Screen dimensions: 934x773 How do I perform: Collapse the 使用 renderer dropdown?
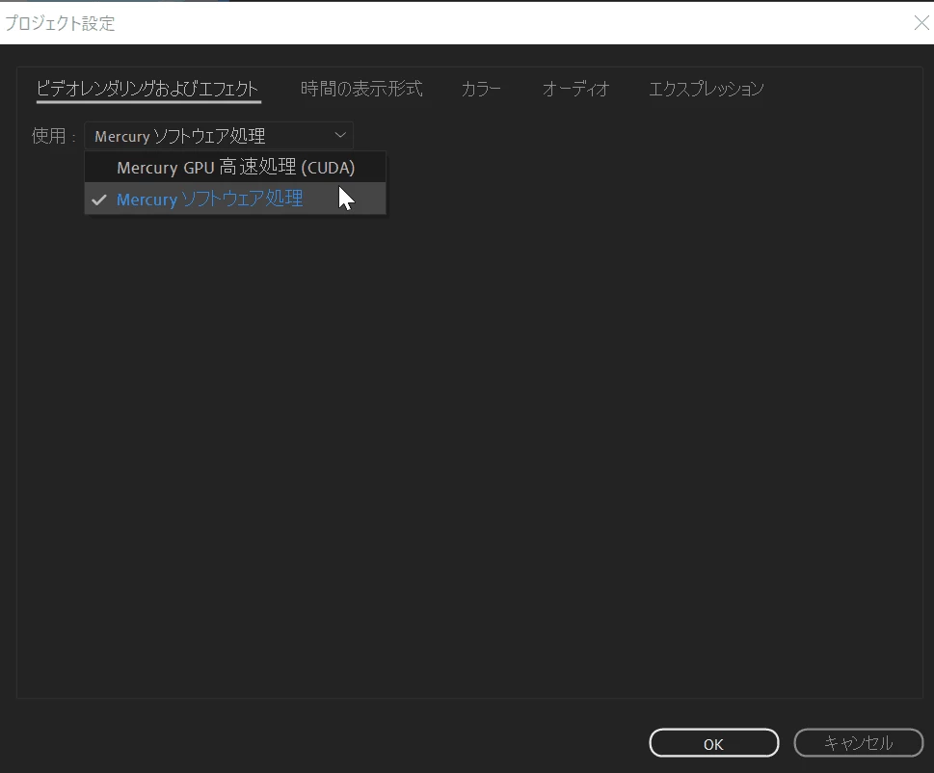point(219,136)
